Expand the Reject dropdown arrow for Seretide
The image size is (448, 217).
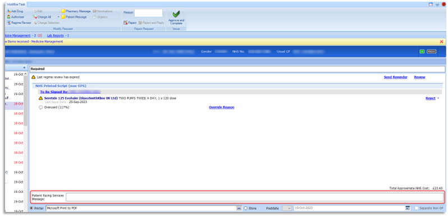438,98
